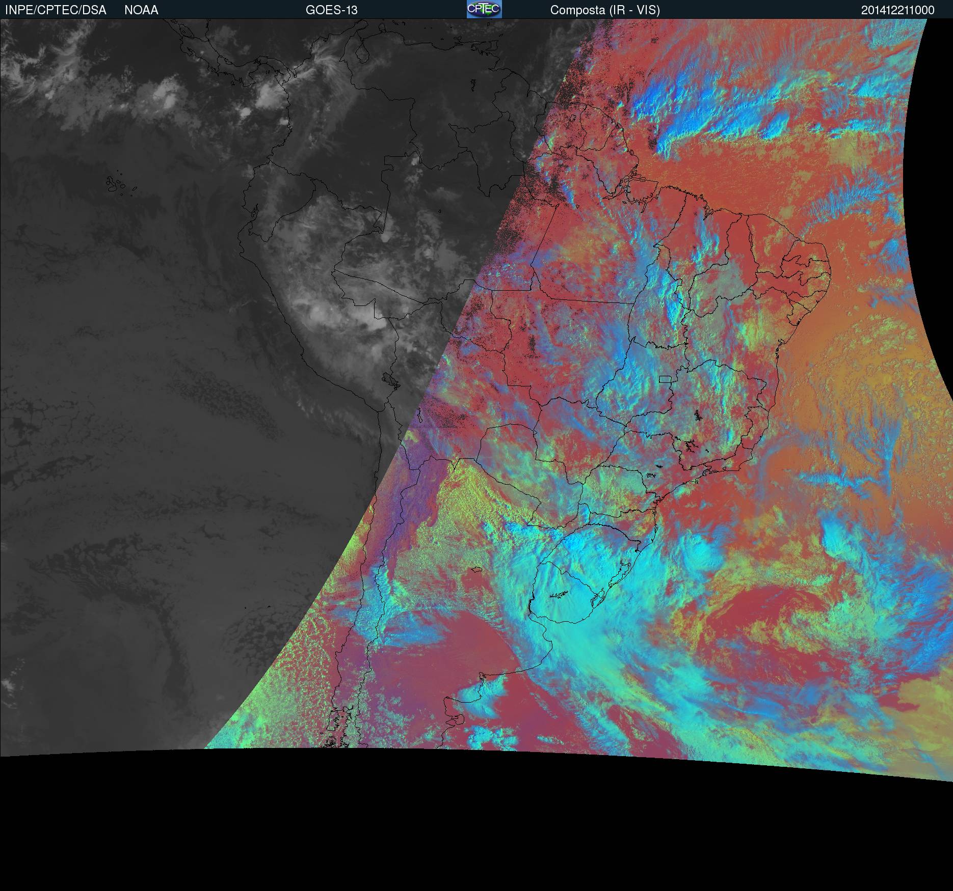
Task: Click the Composta (IR - VIS) title
Action: pyautogui.click(x=605, y=10)
